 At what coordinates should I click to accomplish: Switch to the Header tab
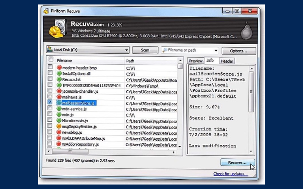227,61
